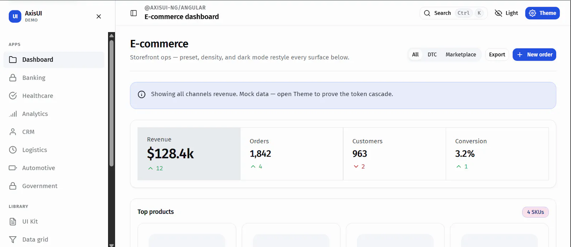Click the UI Kit document icon
The height and width of the screenshot is (247, 571).
[13, 221]
